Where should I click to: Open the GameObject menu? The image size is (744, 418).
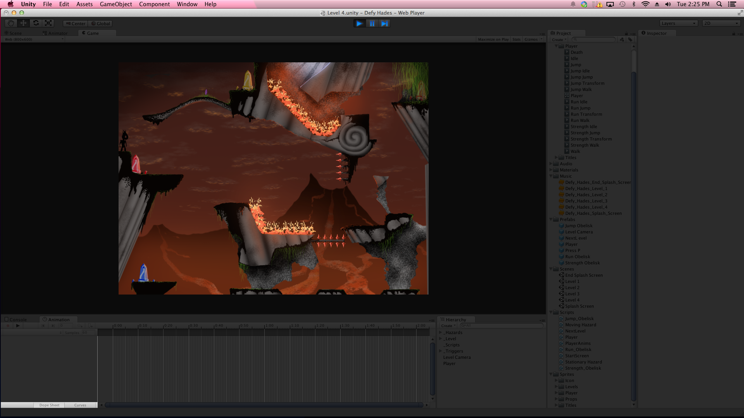[x=116, y=4]
